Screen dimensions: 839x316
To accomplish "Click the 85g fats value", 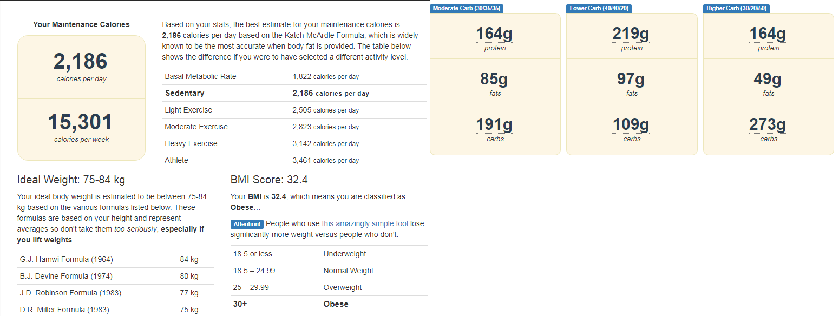I will pos(494,80).
